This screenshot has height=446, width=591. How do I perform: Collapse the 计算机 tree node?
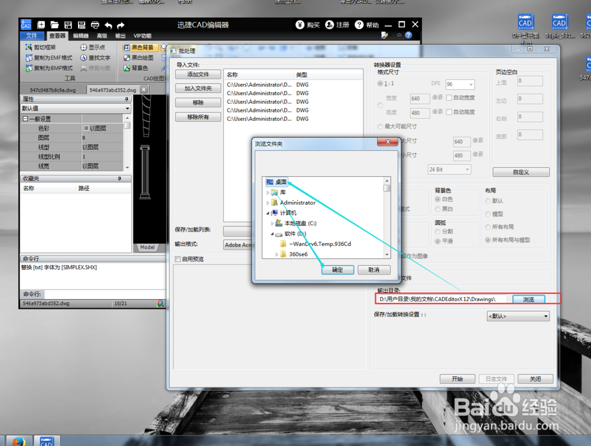tap(268, 213)
